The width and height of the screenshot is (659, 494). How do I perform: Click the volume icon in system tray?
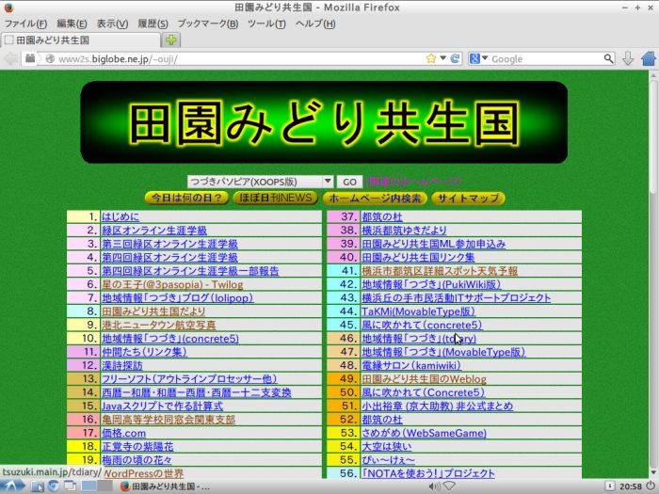pyautogui.click(x=434, y=486)
